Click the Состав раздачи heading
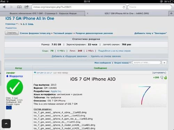Screen dimensions: 174x130 (x=43, y=109)
